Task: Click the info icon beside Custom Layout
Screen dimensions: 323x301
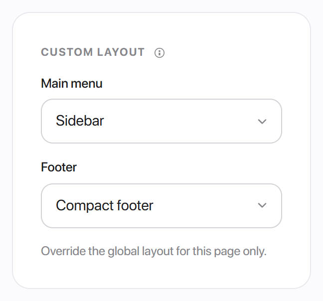Action: tap(160, 53)
